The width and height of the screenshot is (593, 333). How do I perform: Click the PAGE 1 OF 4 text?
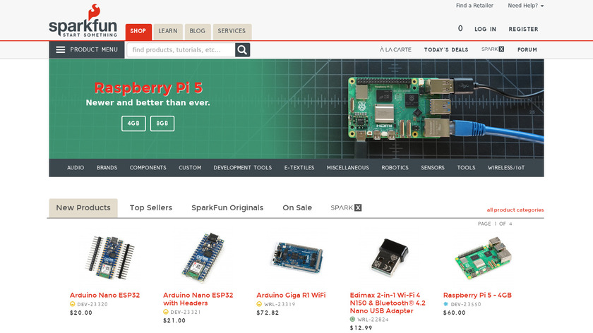point(495,224)
